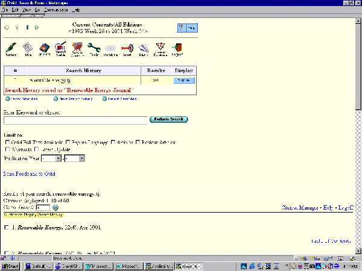This screenshot has height=271, width=362.
Task: Click the Author search icon
Action: click(x=11, y=49)
